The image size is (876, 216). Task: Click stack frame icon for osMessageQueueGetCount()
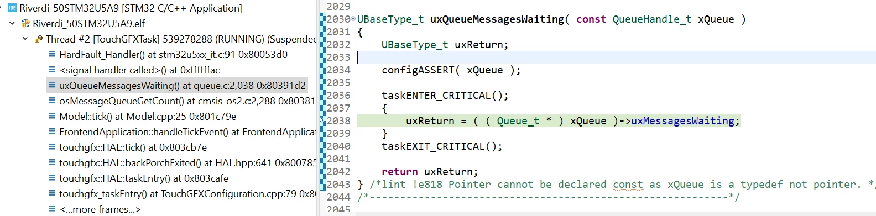52,101
